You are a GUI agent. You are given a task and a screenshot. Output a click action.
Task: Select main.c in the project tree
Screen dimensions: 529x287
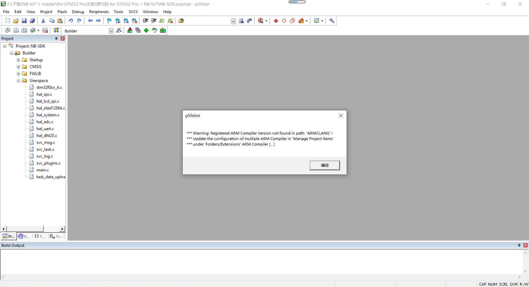coord(42,170)
